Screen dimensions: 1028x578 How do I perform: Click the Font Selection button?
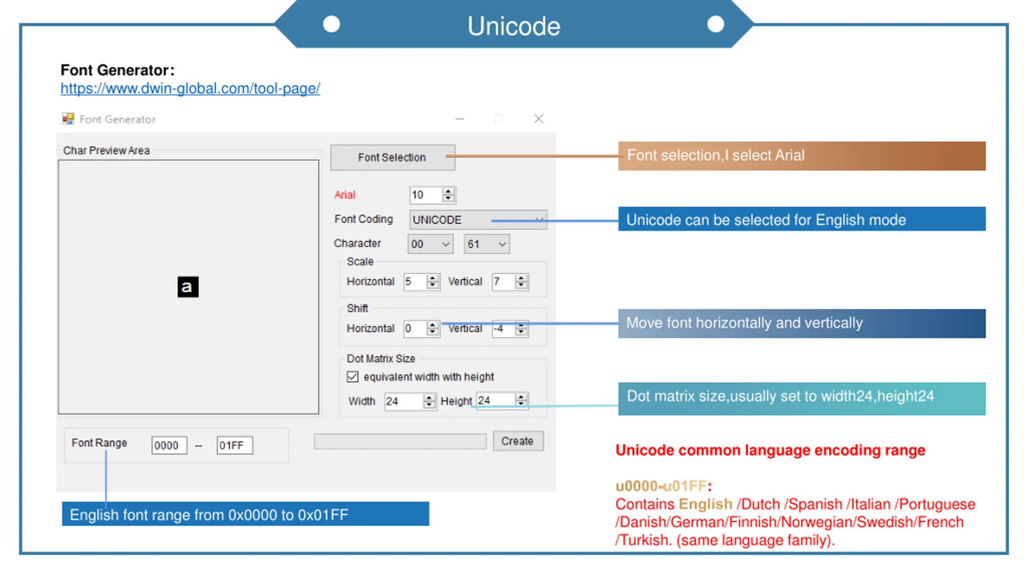(x=392, y=157)
